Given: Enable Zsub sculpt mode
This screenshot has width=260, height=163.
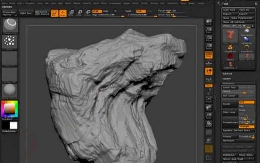Looking at the screenshot, I should [141, 11].
